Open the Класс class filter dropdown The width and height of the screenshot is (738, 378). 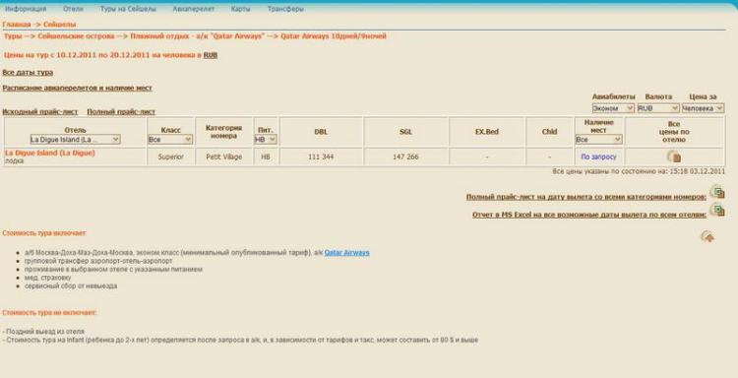click(170, 140)
